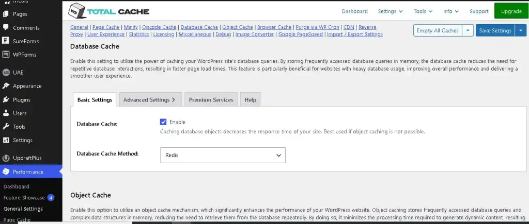Click the green Upgrade button
Image resolution: width=529 pixels, height=224 pixels.
tap(511, 11)
